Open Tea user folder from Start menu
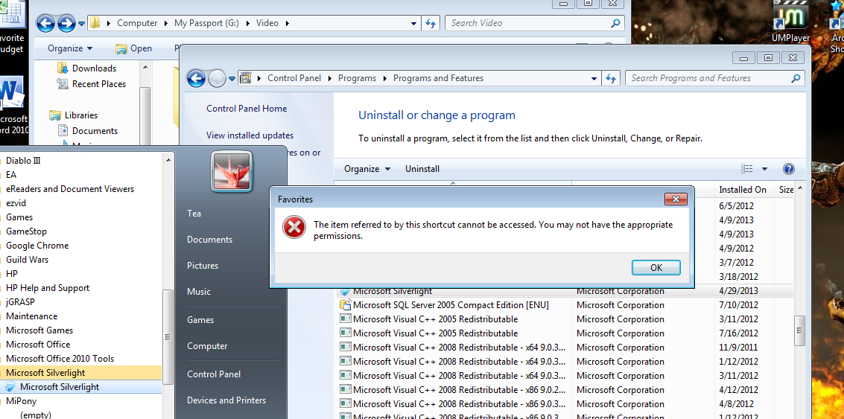This screenshot has width=844, height=419. coord(194,214)
